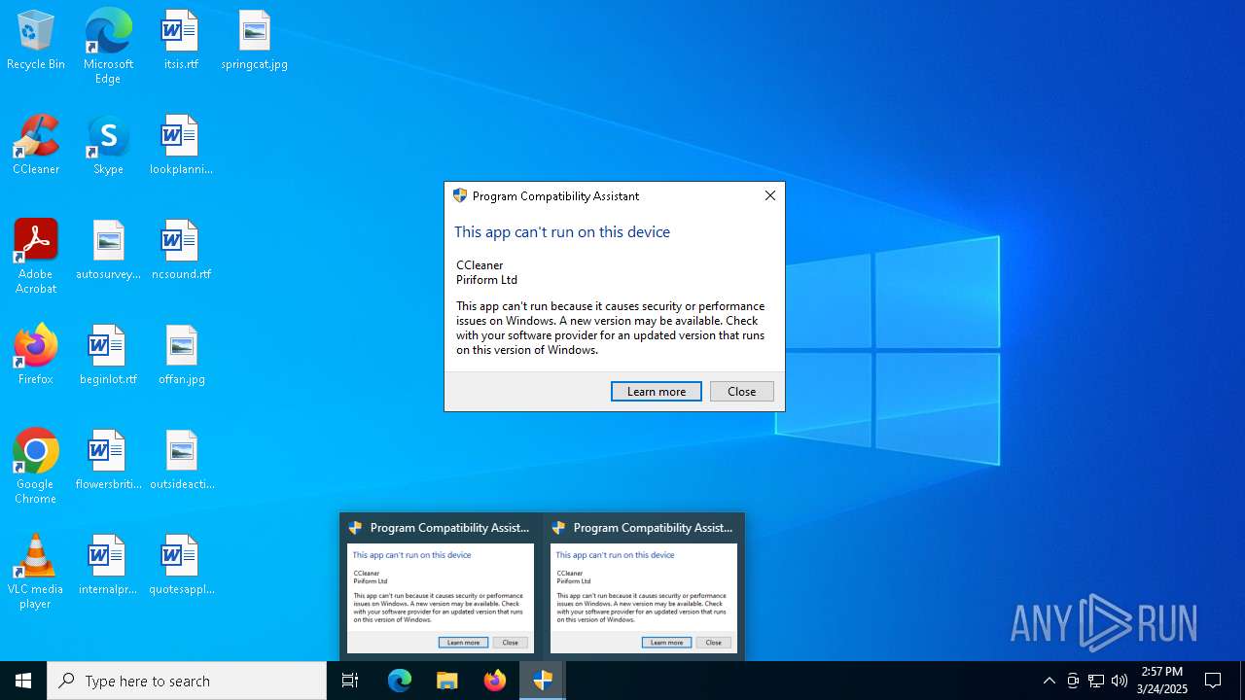Click Close button in compatibility dialog
The height and width of the screenshot is (700, 1245).
point(742,391)
